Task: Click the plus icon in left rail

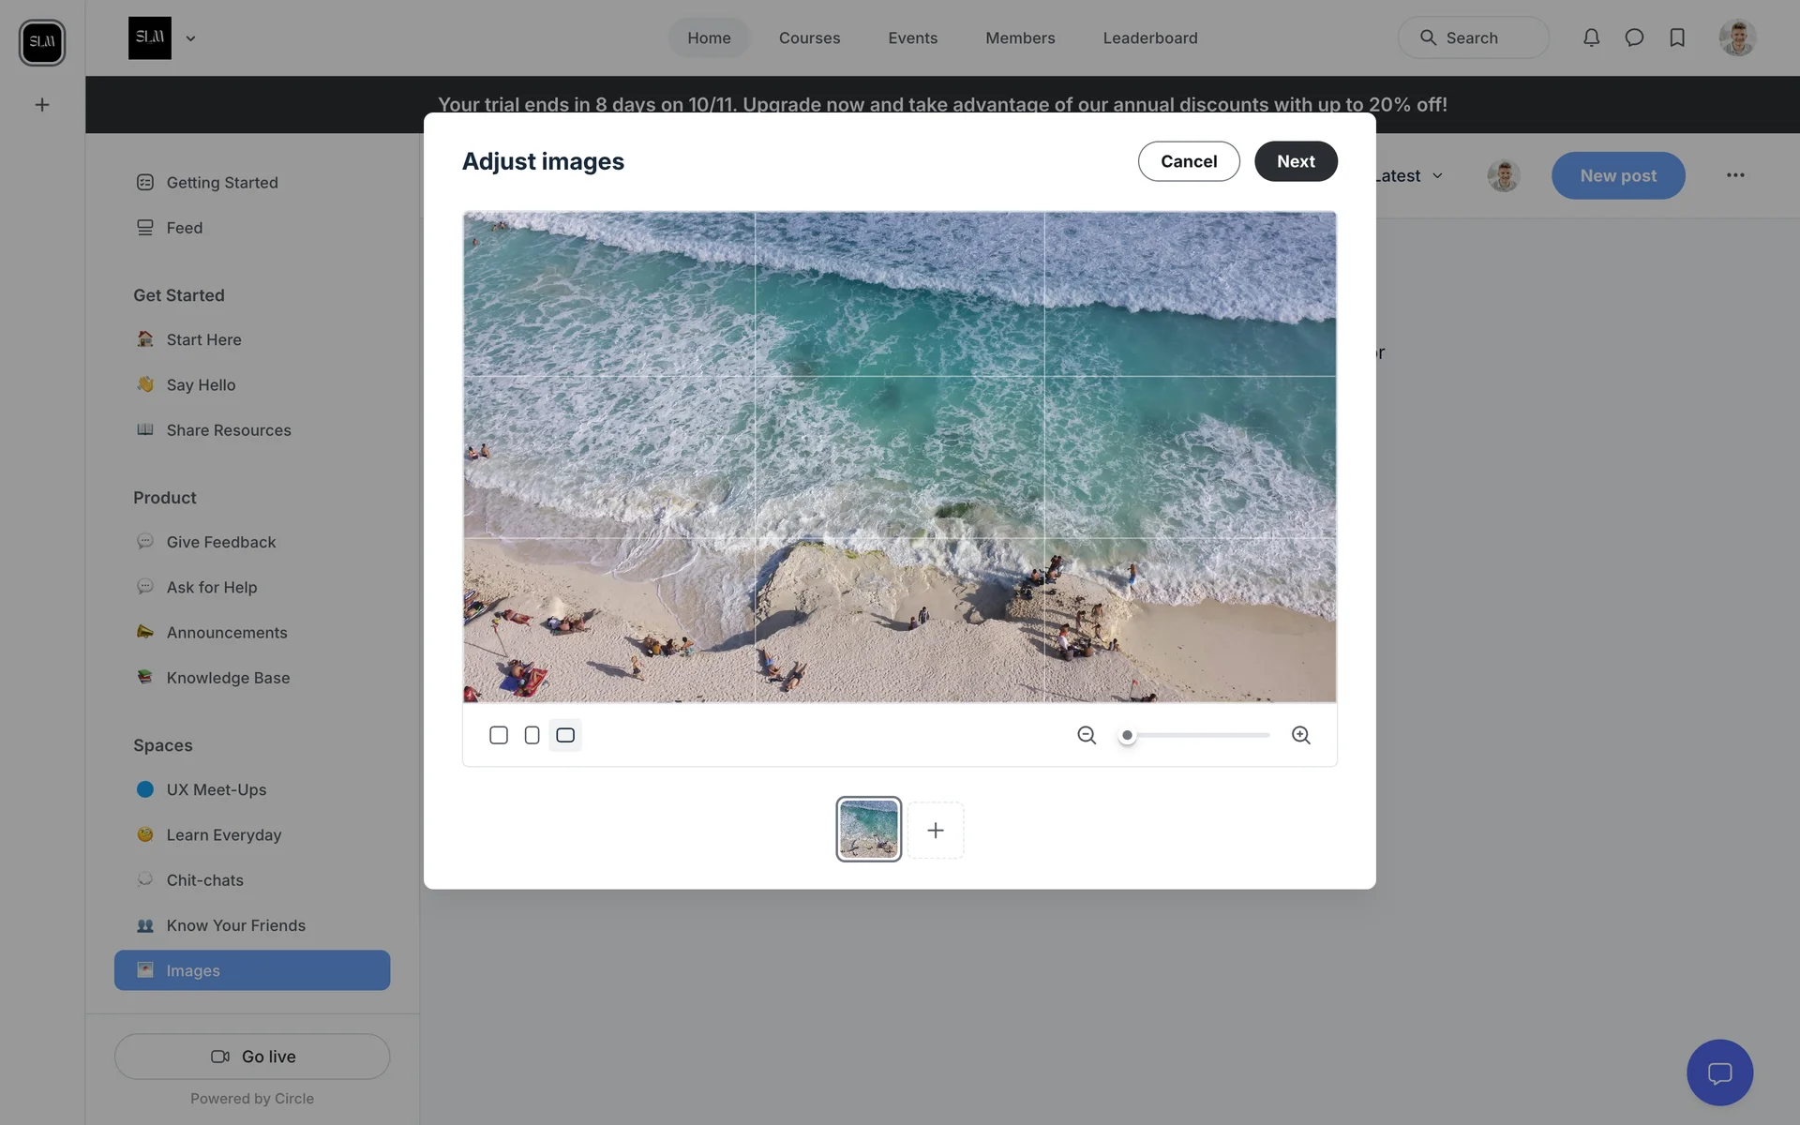Action: [x=42, y=105]
